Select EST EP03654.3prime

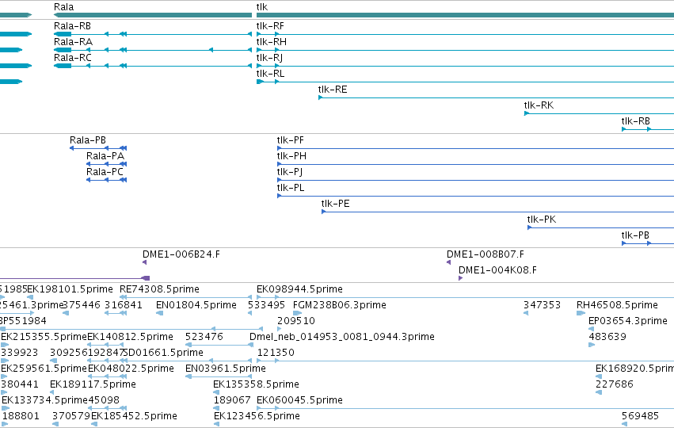[x=591, y=329]
